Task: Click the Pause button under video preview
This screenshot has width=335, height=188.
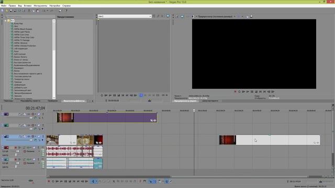Action: (x=252, y=92)
